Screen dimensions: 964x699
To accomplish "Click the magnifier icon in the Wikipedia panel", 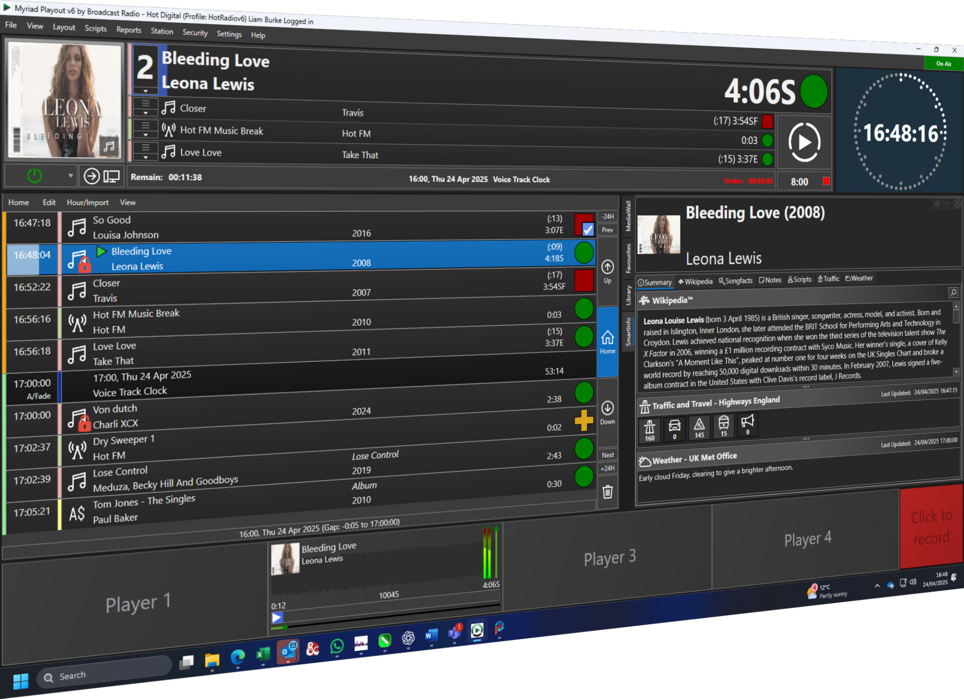I will [953, 292].
